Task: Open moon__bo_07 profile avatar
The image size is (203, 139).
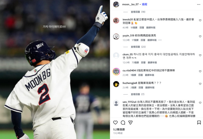Action: coord(116,5)
